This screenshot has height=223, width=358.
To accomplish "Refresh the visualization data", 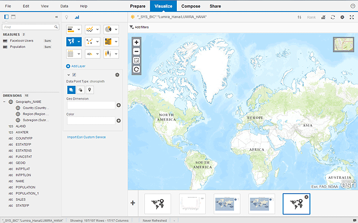I will click(333, 17).
